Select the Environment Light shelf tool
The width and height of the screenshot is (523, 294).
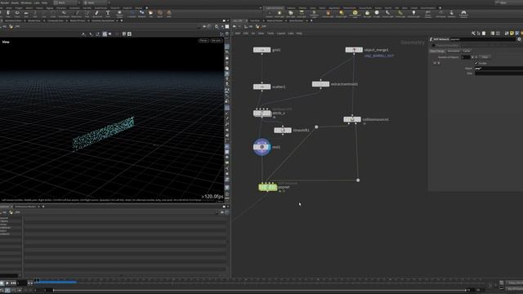[355, 14]
